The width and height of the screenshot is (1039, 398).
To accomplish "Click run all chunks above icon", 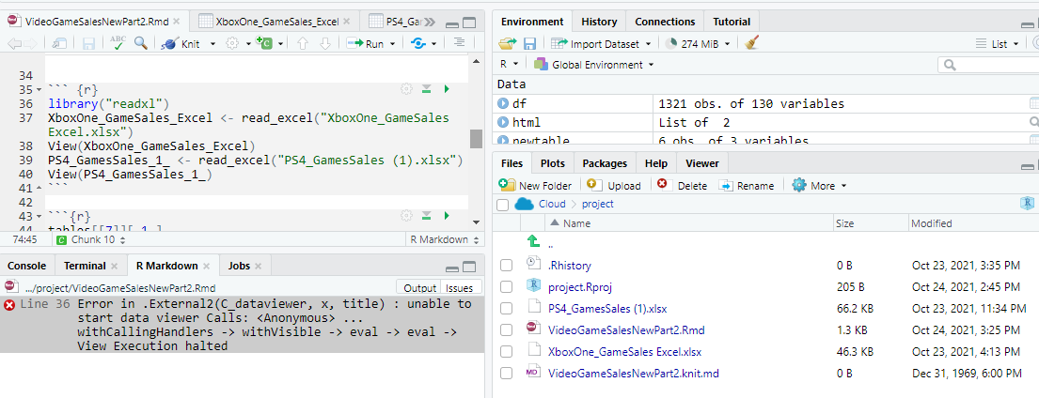I will (x=426, y=89).
